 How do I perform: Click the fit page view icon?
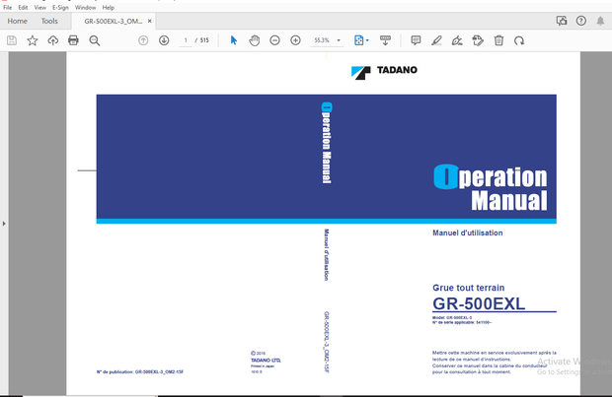point(358,40)
